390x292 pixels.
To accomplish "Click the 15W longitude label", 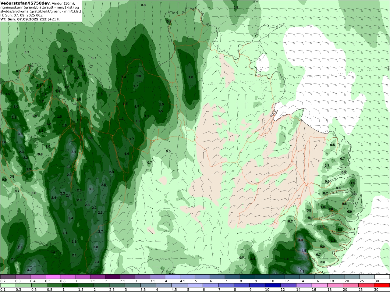I will click(x=255, y=2).
